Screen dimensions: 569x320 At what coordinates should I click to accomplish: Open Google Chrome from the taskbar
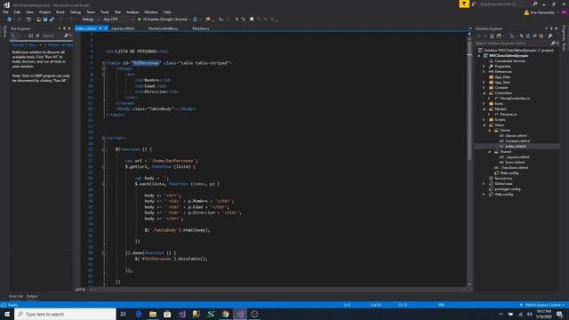click(x=225, y=314)
